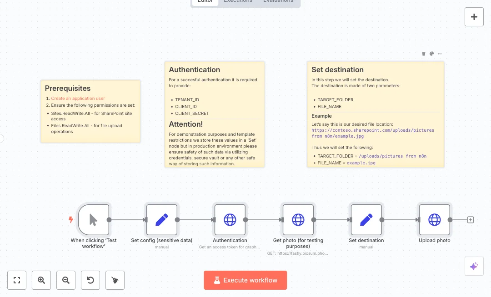
Task: Switch to the Evaluations tab
Action: pyautogui.click(x=278, y=1)
